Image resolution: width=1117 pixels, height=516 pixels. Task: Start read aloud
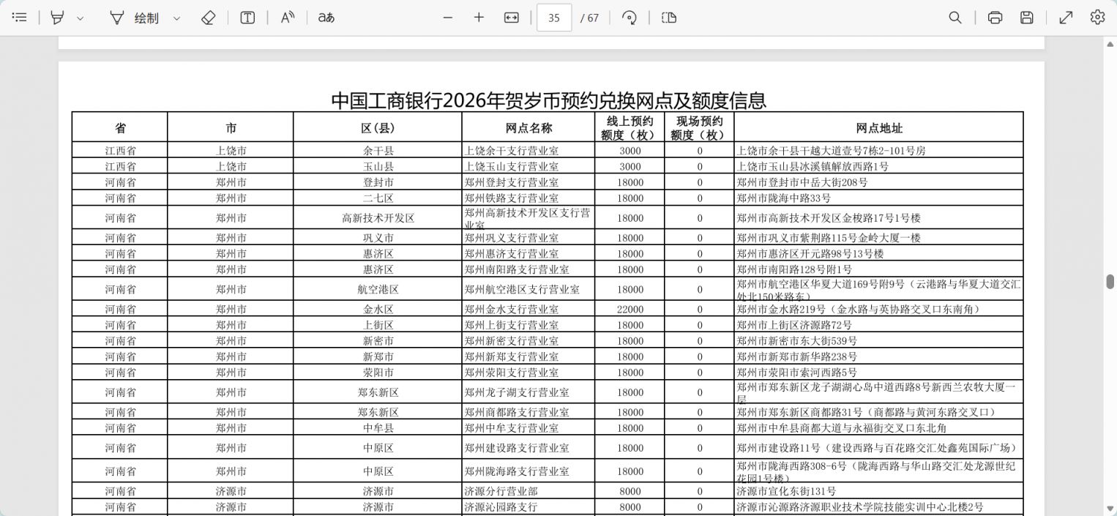point(288,18)
